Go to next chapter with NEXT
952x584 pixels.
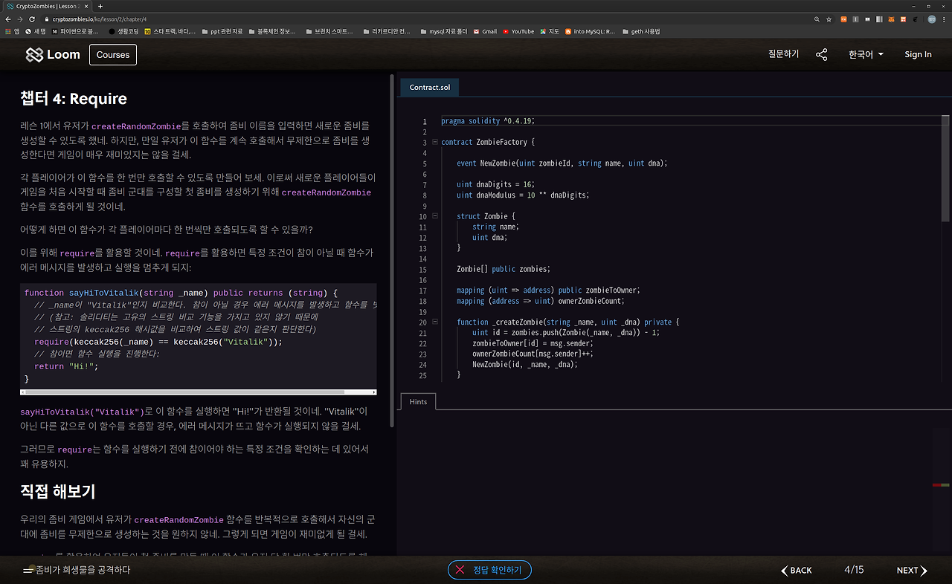(912, 571)
